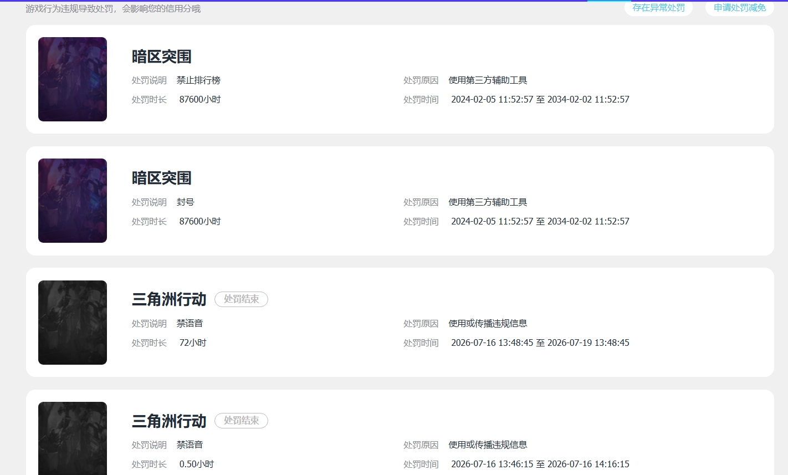Click the 处罚原因 label in the 72小时 card
Image resolution: width=788 pixels, height=475 pixels.
tap(421, 323)
